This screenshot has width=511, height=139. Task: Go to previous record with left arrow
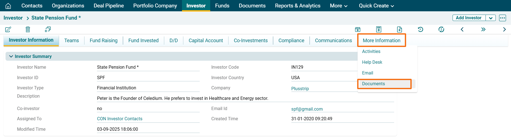(462, 29)
